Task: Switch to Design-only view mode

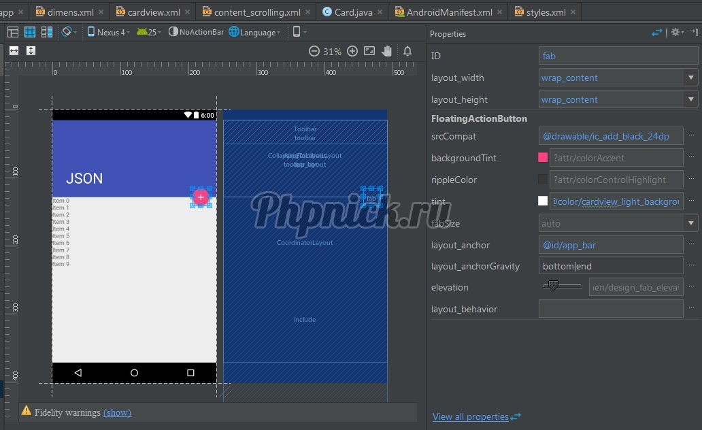Action: (x=13, y=32)
